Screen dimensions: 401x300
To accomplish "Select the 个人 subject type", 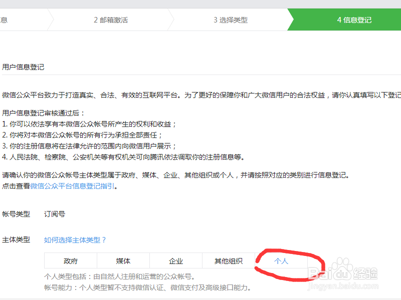I will [x=281, y=260].
